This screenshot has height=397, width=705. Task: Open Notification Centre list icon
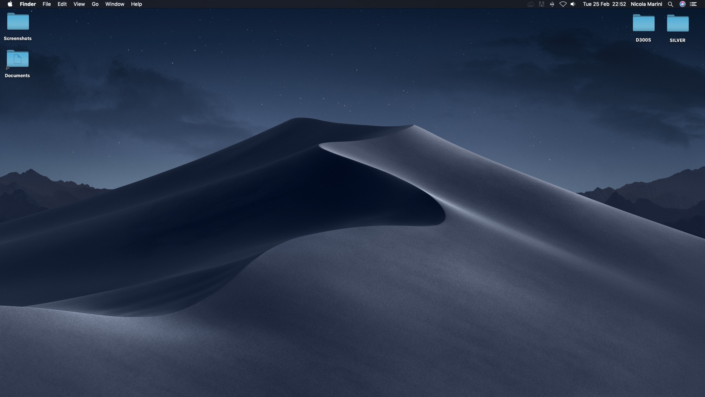point(693,4)
